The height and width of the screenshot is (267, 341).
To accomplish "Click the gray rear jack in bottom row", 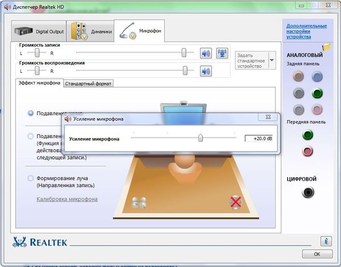I will [x=298, y=110].
